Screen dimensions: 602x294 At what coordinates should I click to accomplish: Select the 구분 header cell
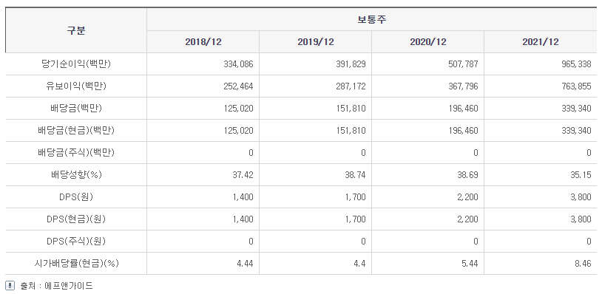(x=76, y=31)
